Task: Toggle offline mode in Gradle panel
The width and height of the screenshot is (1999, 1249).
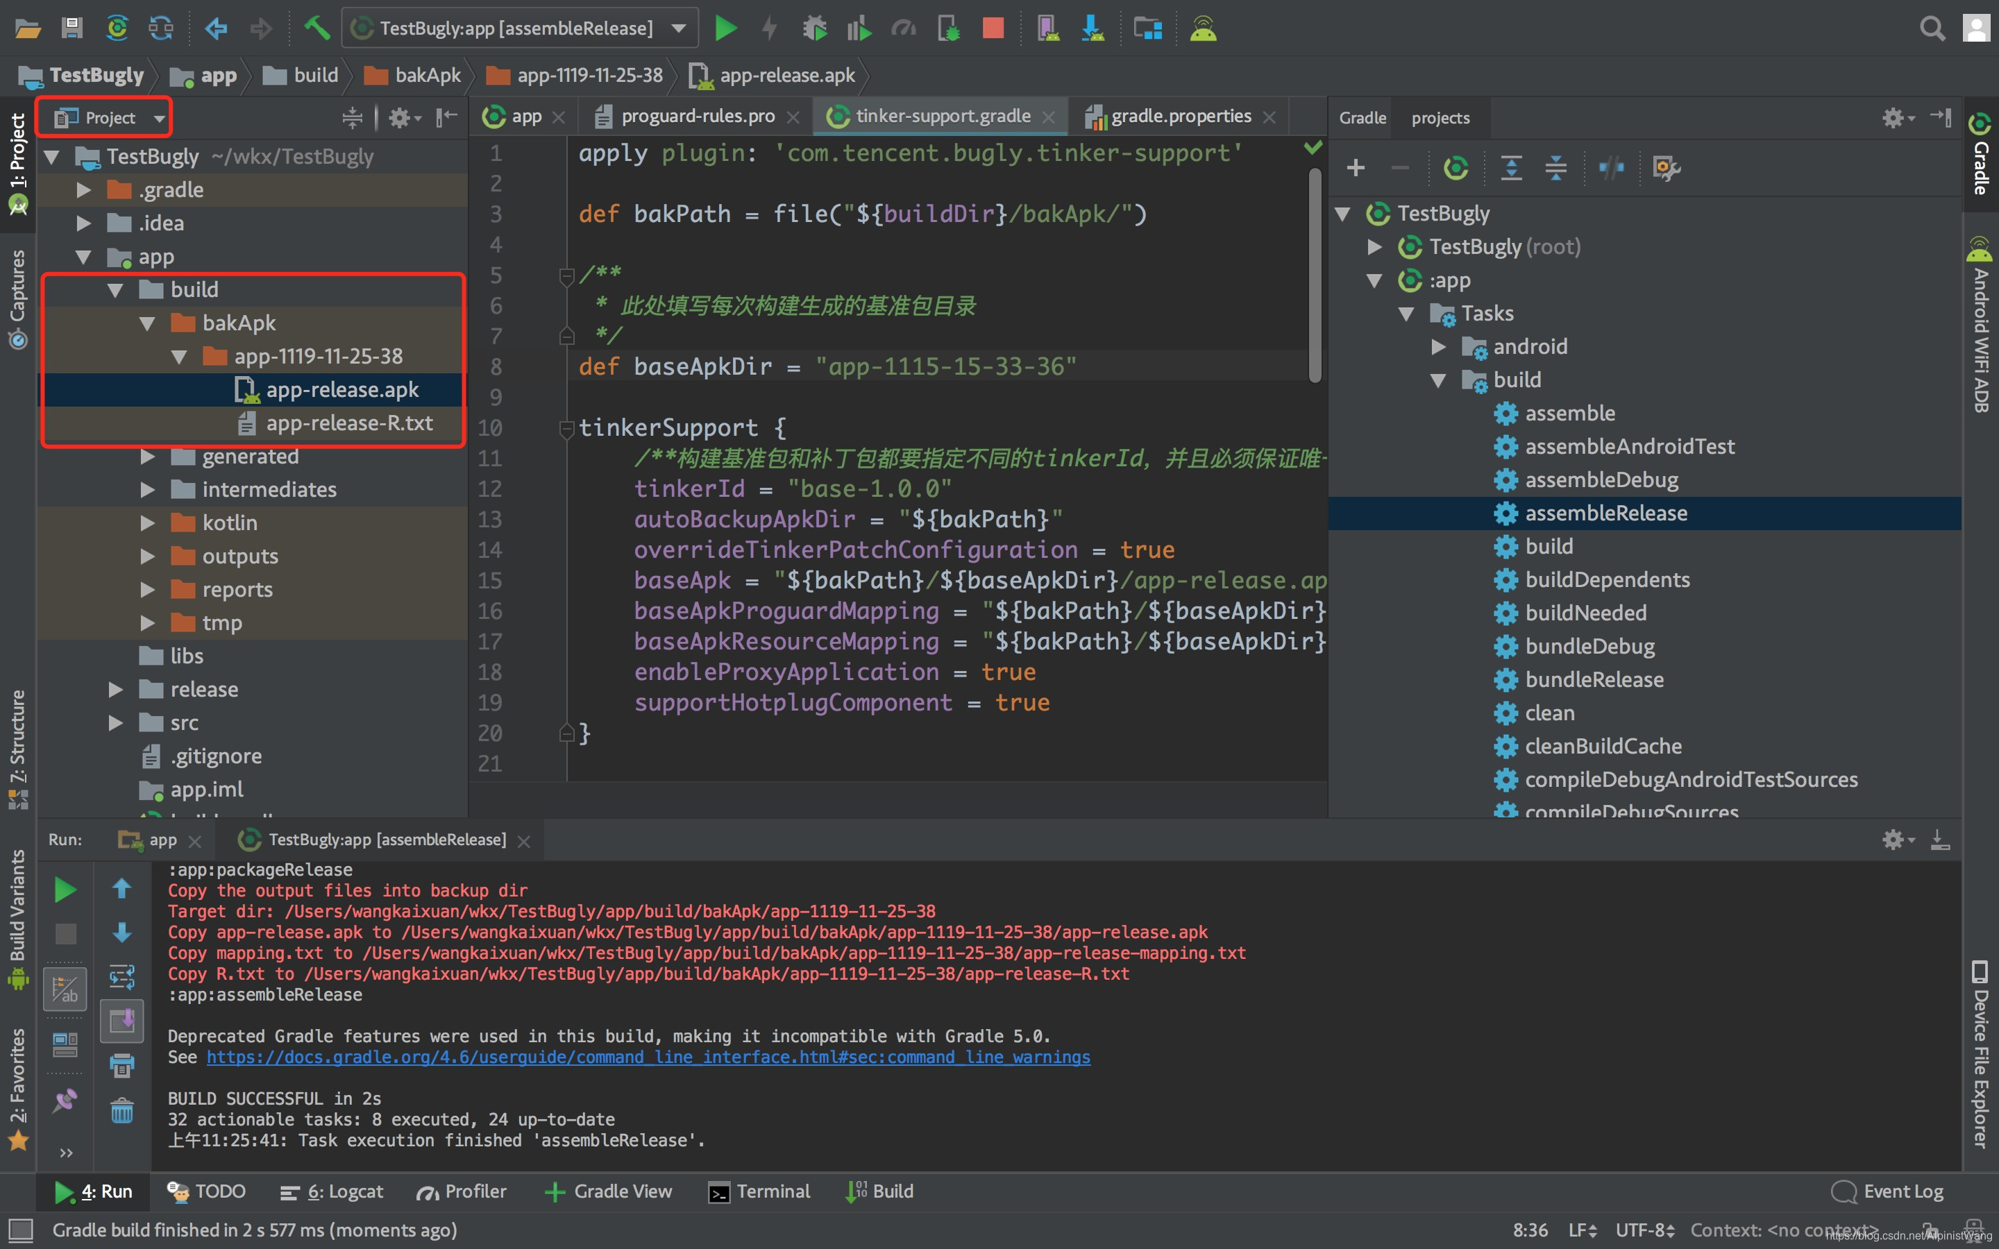Action: [1611, 169]
